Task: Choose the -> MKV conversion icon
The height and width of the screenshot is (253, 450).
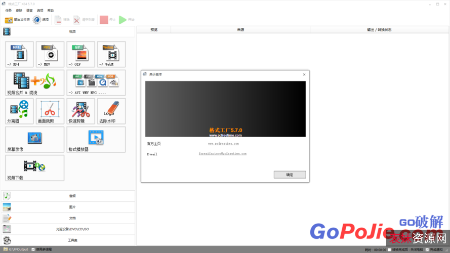Action: click(50, 54)
